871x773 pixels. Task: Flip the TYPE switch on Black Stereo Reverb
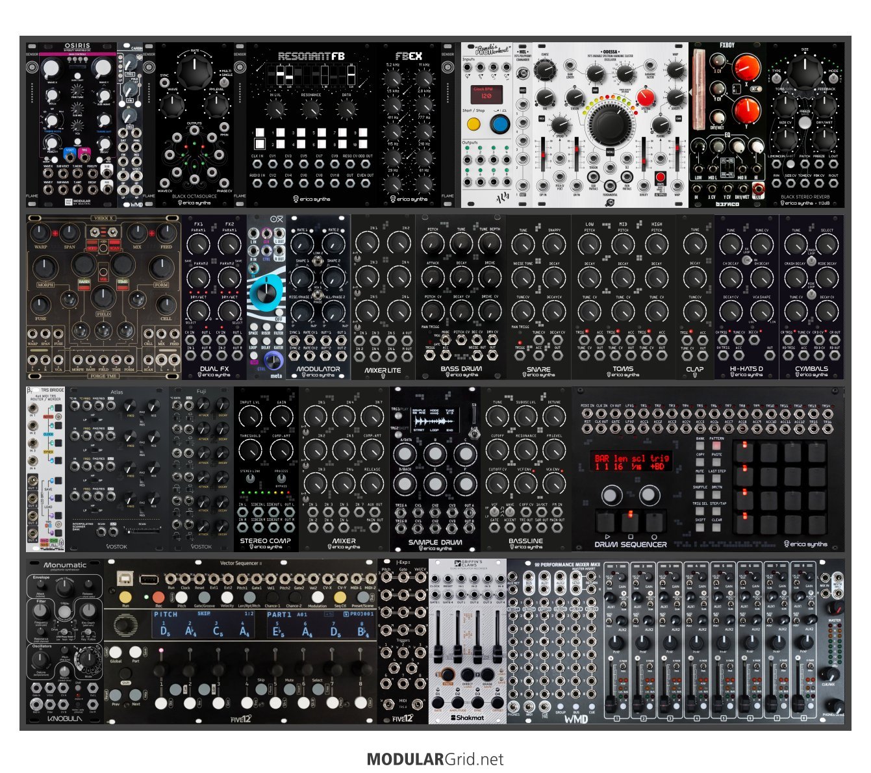pos(778,79)
